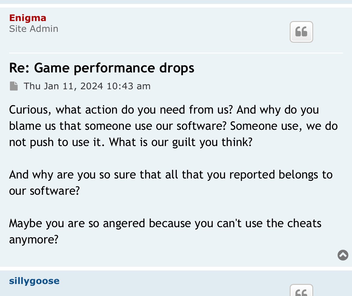Image resolution: width=352 pixels, height=296 pixels.
Task: Open Enigma's user profile
Action: pyautogui.click(x=28, y=18)
